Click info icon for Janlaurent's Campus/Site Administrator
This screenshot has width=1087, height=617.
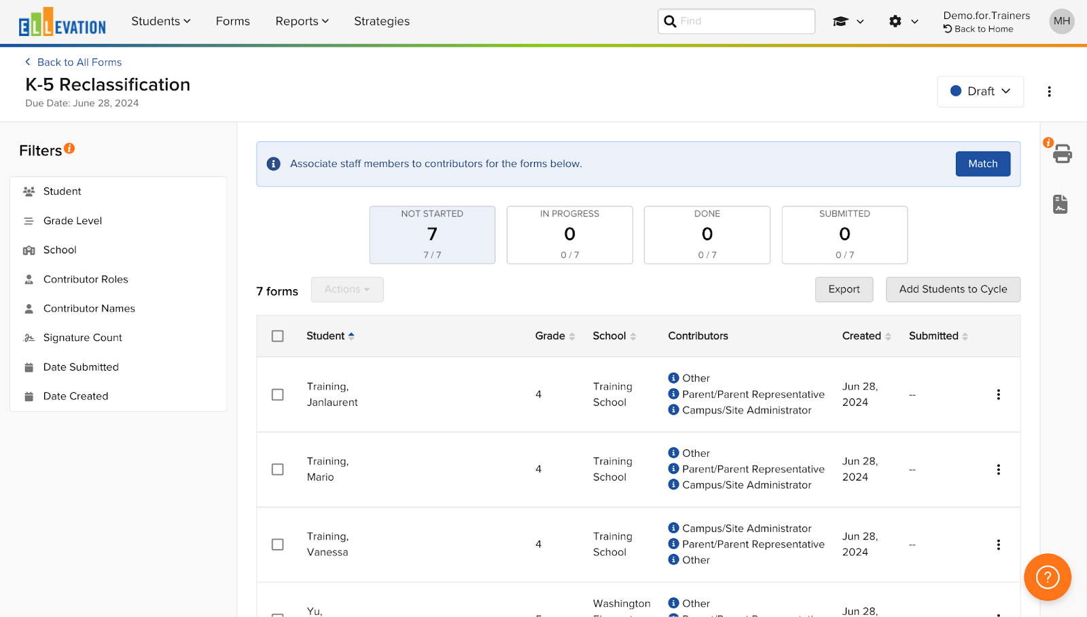coord(673,409)
